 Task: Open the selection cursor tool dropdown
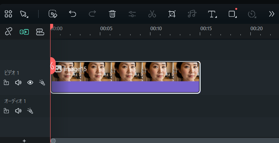click(24, 14)
